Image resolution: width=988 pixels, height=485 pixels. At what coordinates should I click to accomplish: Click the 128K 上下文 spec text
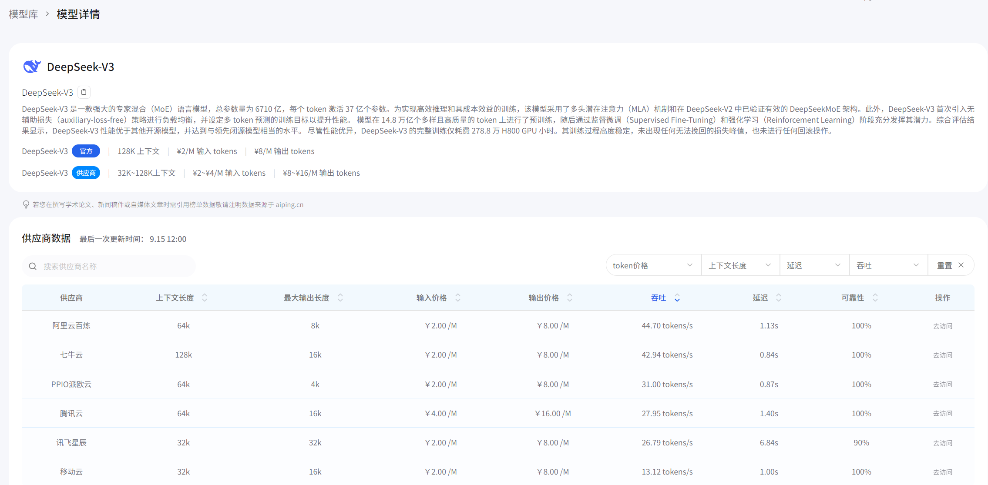point(138,151)
